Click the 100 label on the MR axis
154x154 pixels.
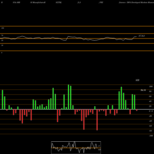[x=151, y=87]
